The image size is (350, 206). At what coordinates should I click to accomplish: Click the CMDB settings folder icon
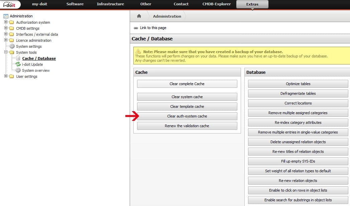[12, 28]
